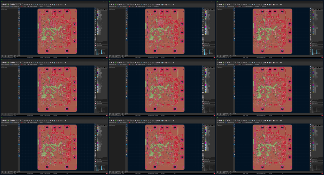Toggle B.Cu layer visibility eye in top-left window

tap(99, 13)
